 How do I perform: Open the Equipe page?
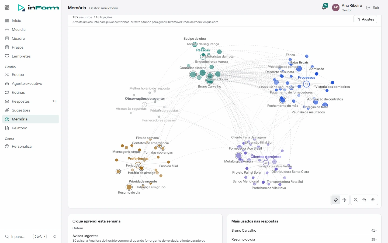point(30,75)
